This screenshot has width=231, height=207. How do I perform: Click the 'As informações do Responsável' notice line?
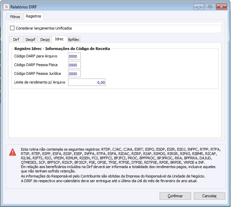tap(113, 176)
